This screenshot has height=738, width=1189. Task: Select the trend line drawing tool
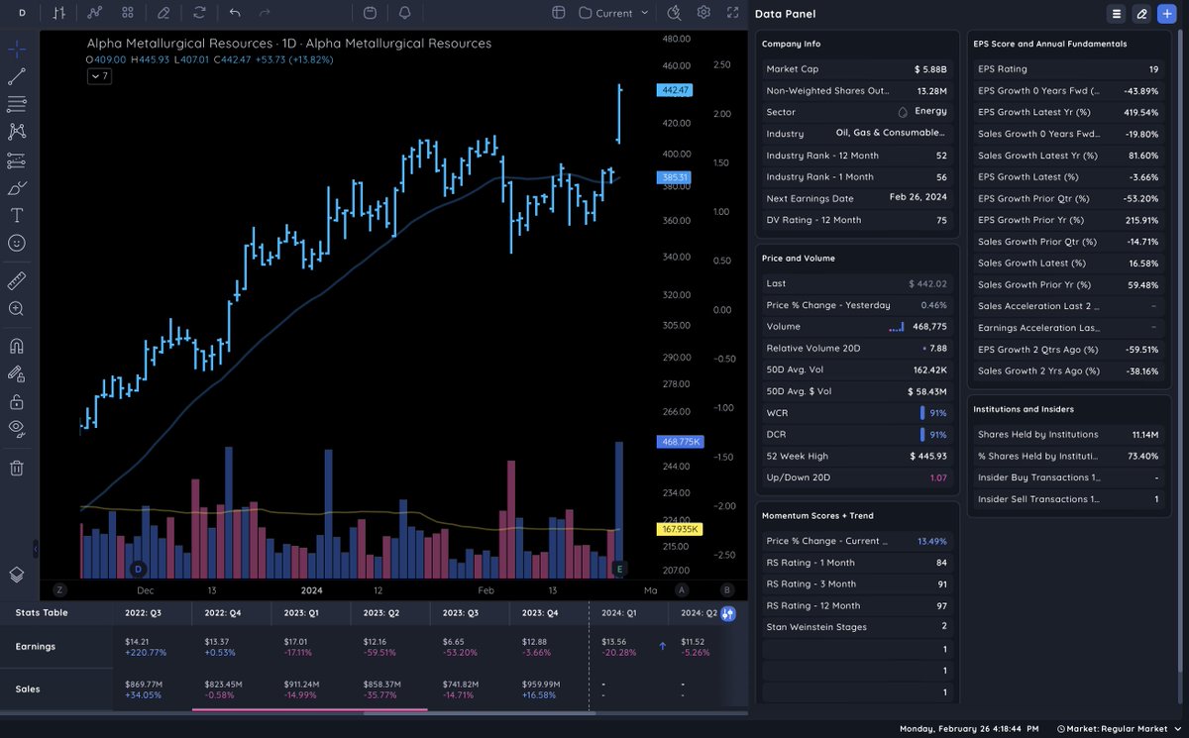[17, 76]
